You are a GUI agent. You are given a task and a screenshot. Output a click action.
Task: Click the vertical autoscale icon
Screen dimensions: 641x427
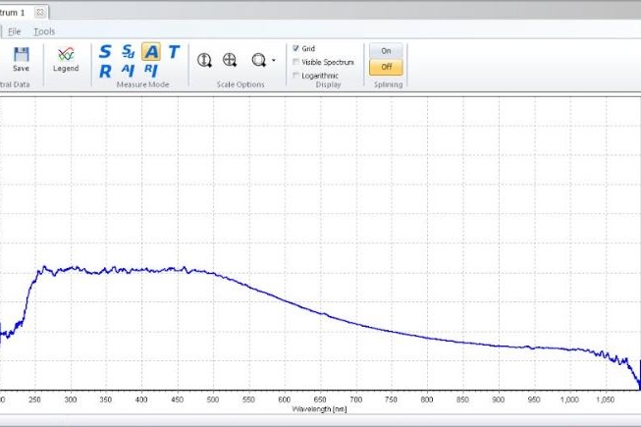point(204,60)
